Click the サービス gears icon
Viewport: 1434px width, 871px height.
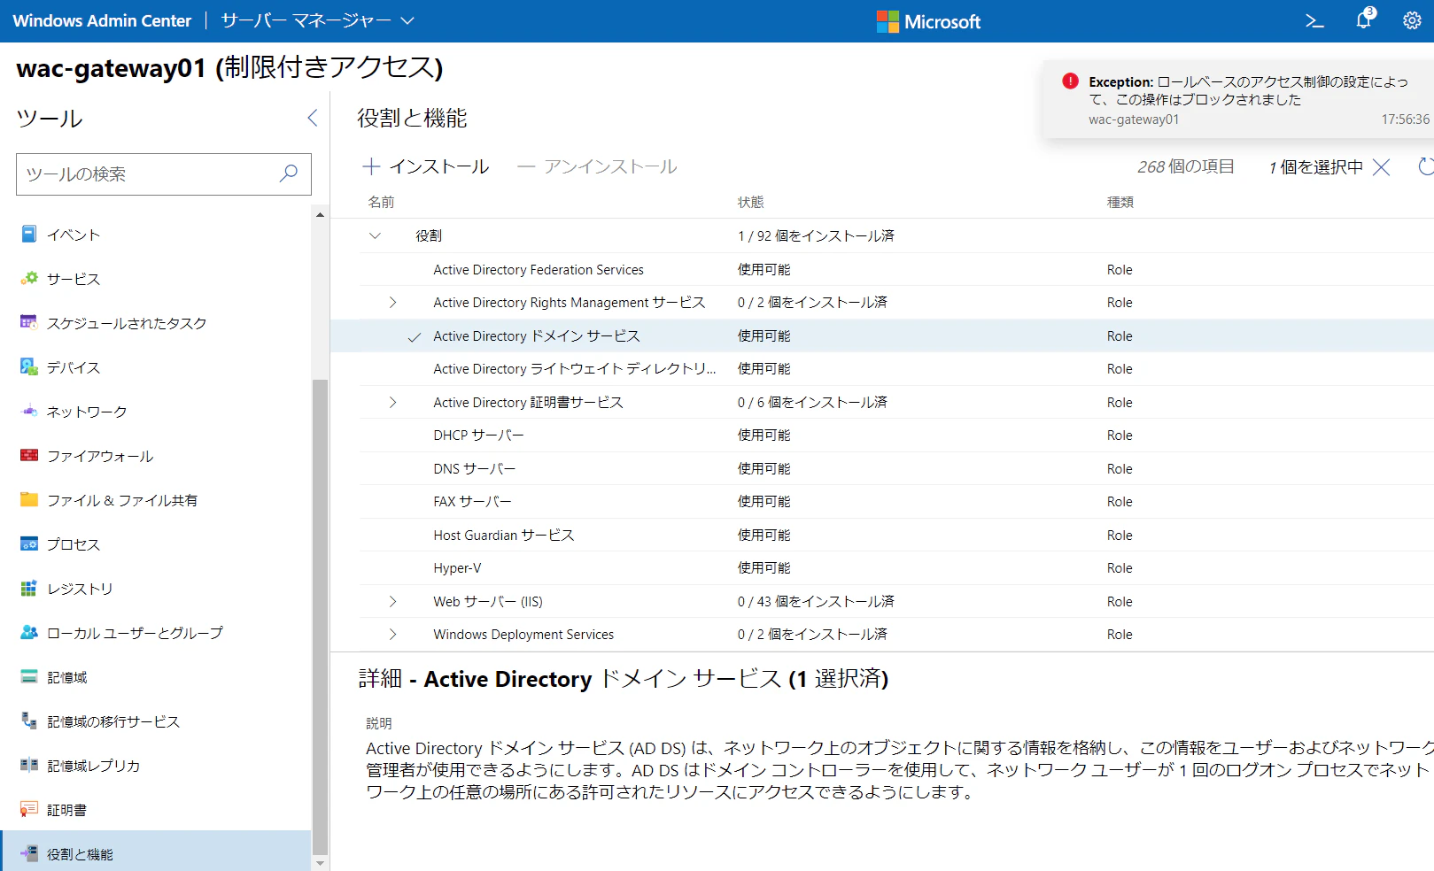pos(29,278)
